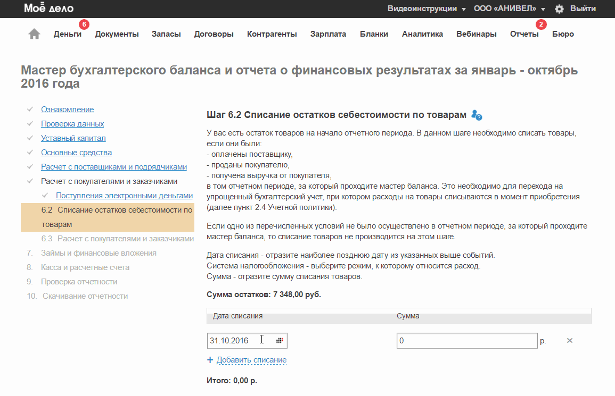This screenshot has width=615, height=396.
Task: Go to Уставный капитал step
Action: point(73,138)
